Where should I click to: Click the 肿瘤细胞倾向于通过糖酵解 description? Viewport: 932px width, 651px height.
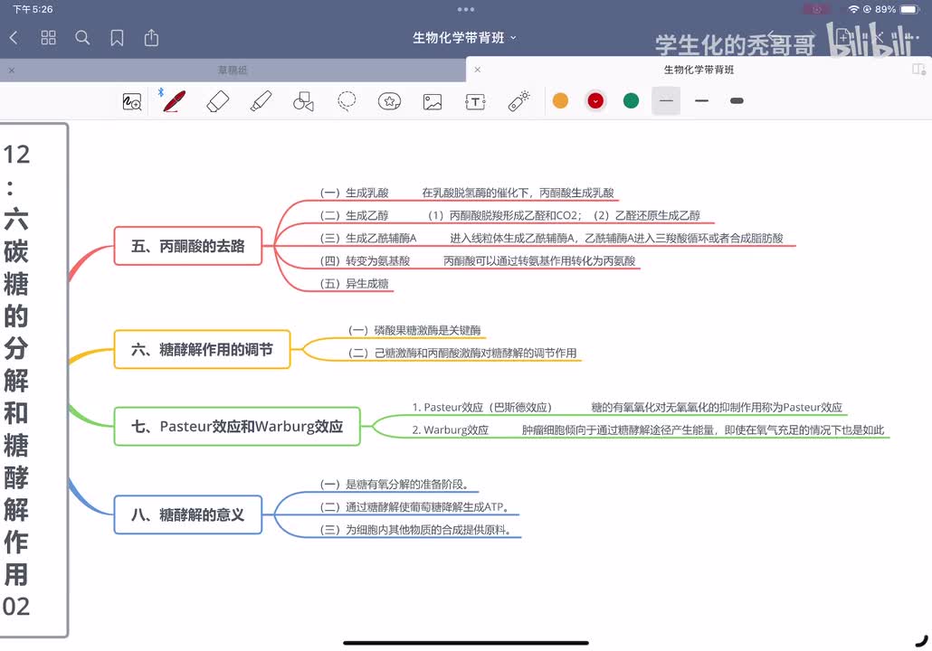click(x=702, y=430)
